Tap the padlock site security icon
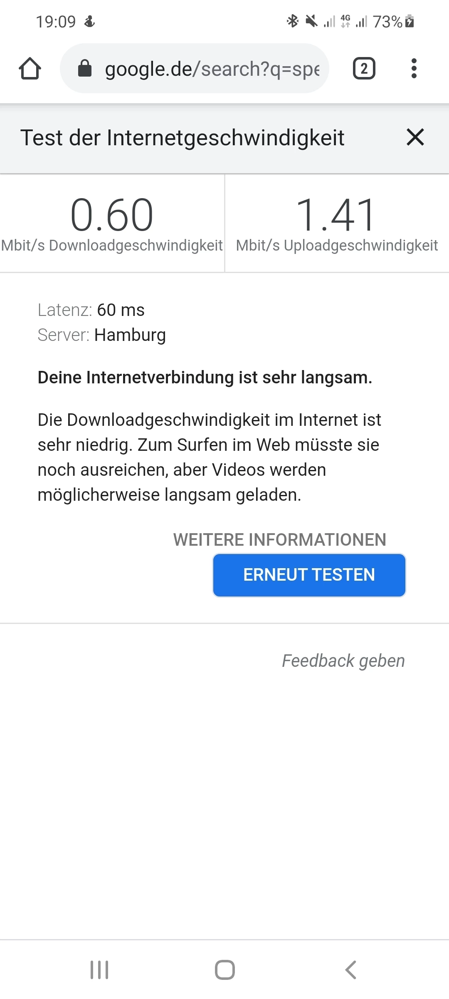 [85, 68]
